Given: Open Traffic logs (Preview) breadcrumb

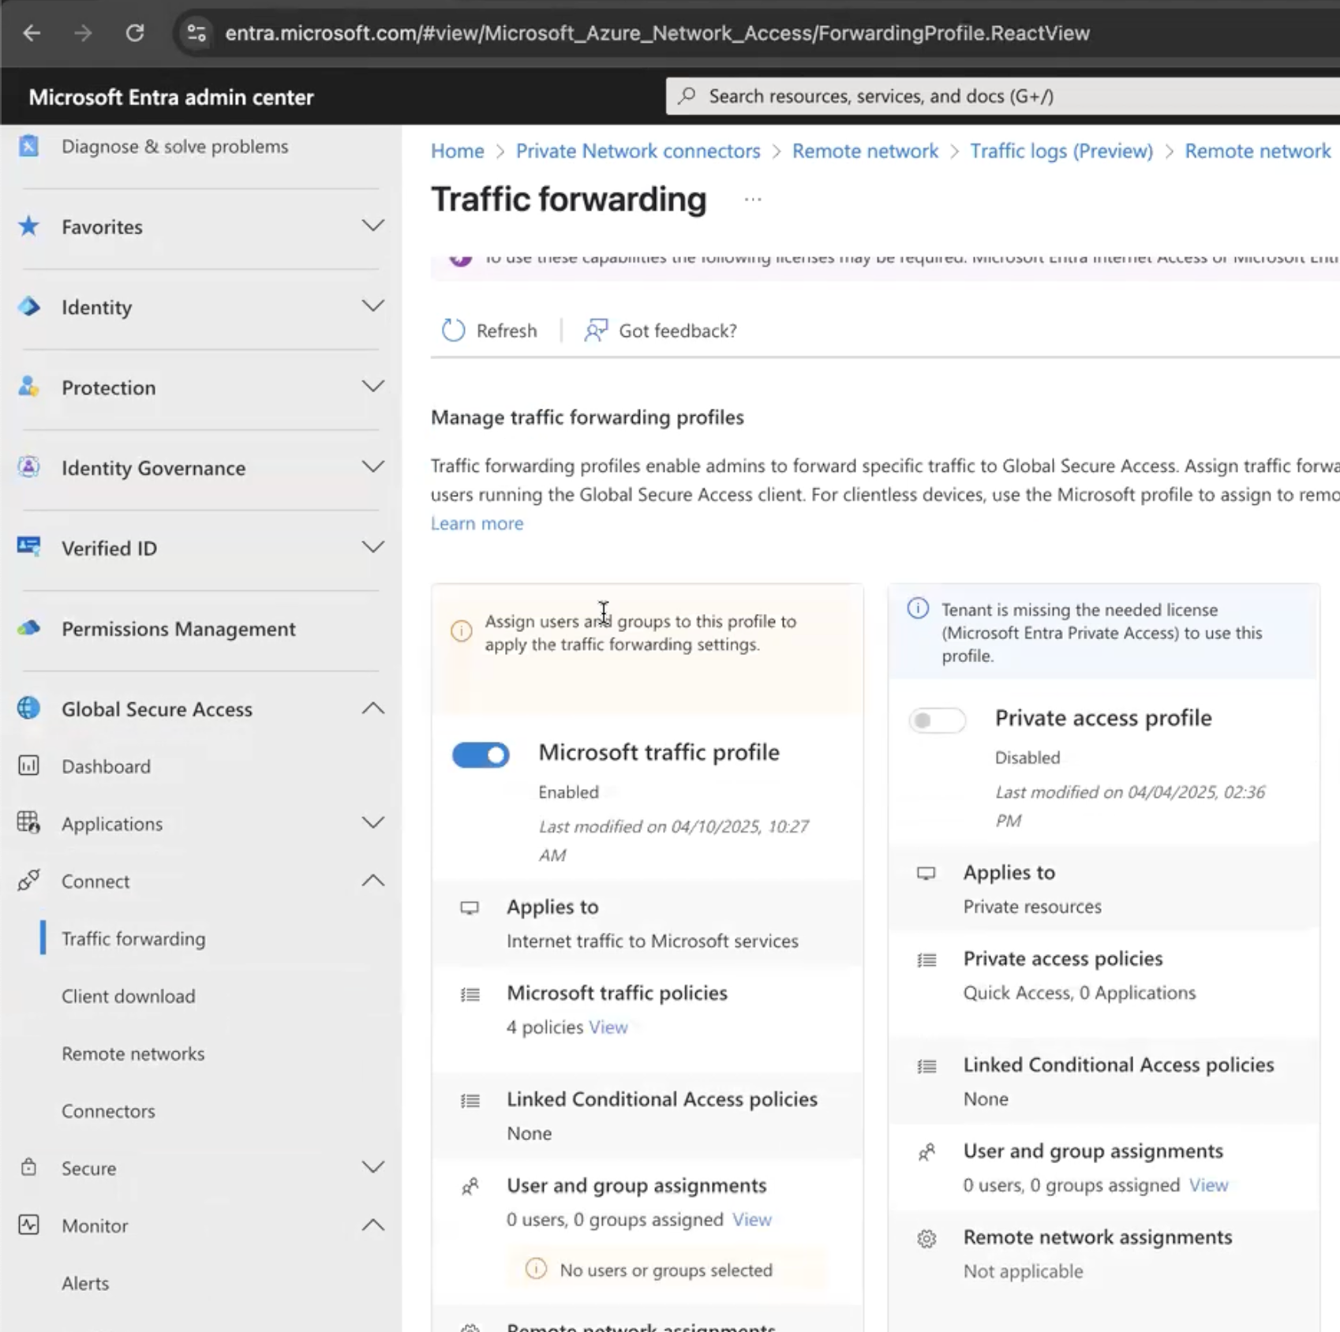Looking at the screenshot, I should (x=1061, y=151).
